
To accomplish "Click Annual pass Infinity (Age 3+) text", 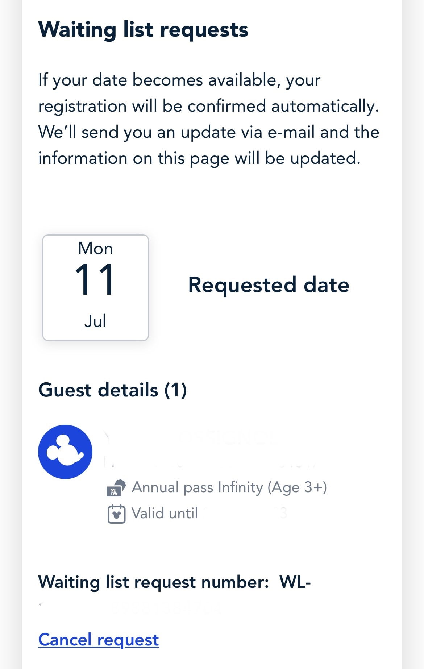I will 229,487.
